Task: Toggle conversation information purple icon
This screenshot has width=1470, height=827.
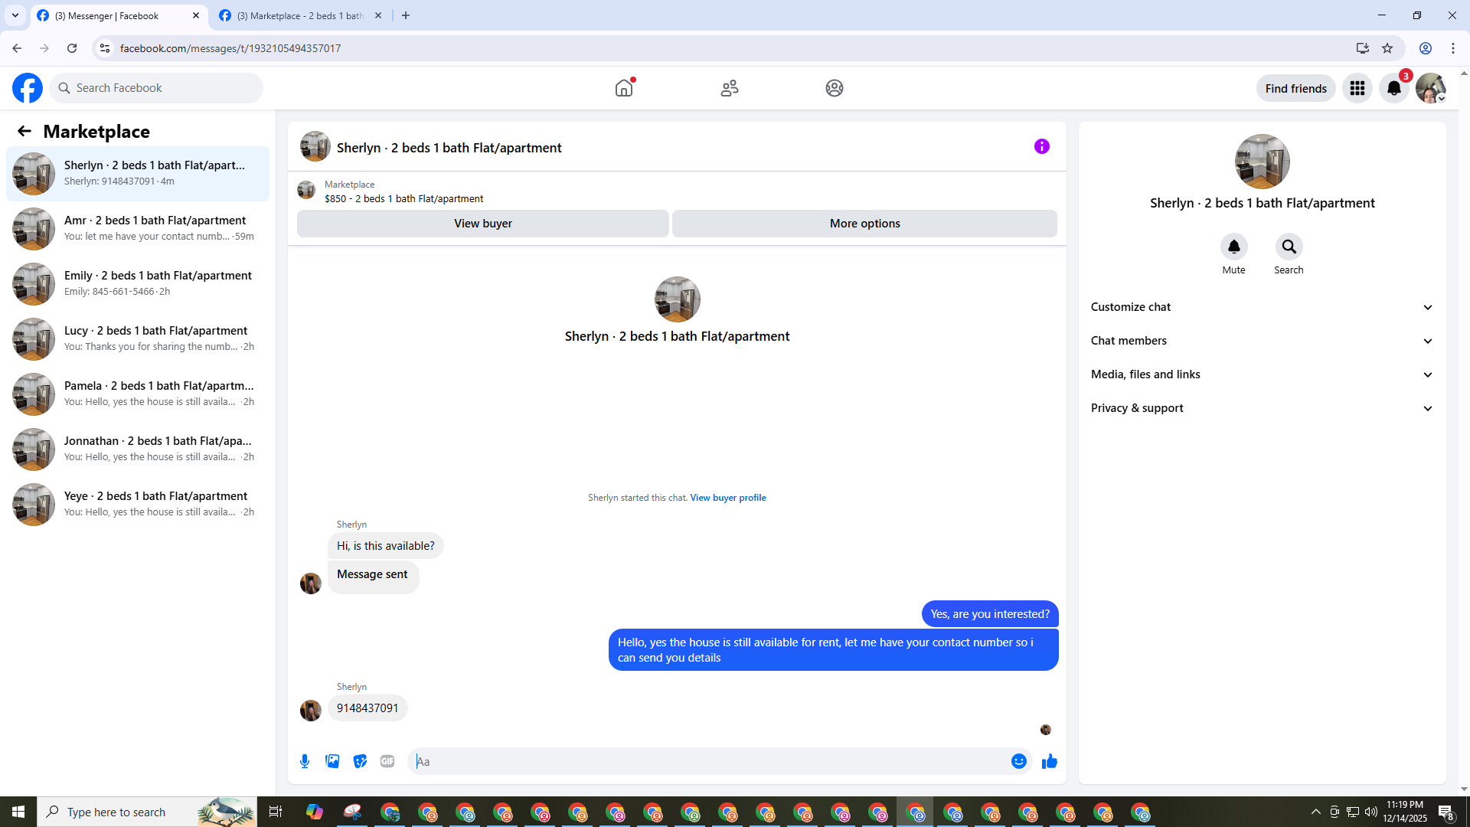Action: [x=1041, y=146]
